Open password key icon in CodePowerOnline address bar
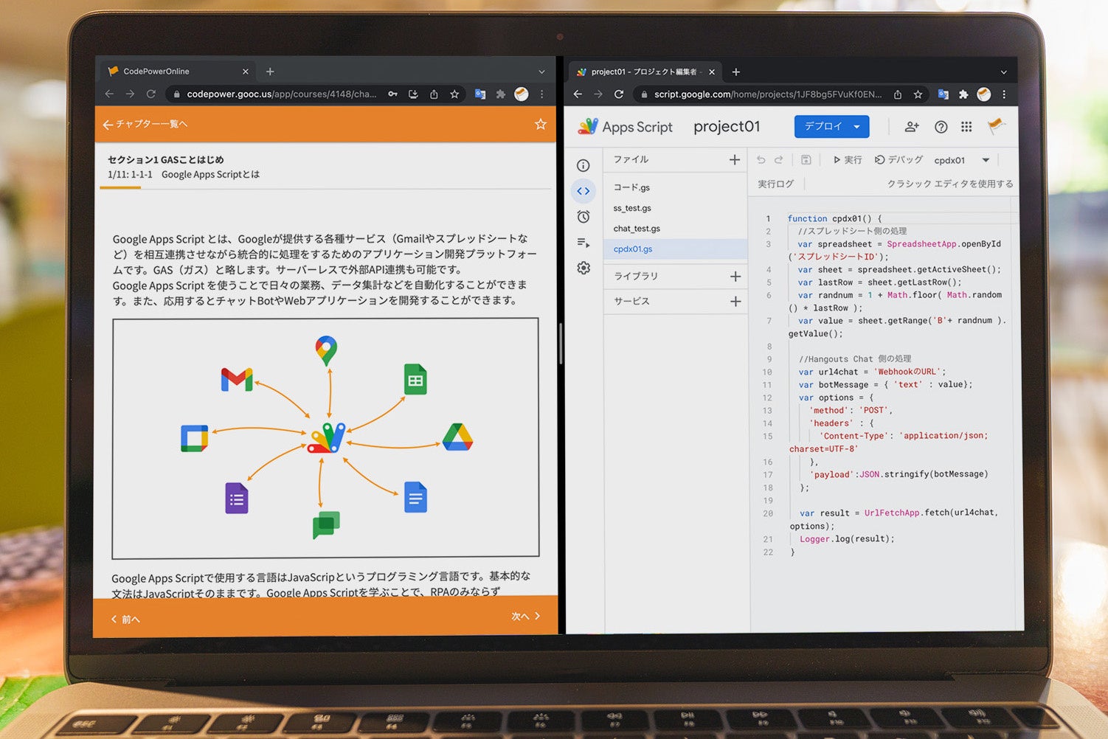This screenshot has height=739, width=1108. (393, 94)
